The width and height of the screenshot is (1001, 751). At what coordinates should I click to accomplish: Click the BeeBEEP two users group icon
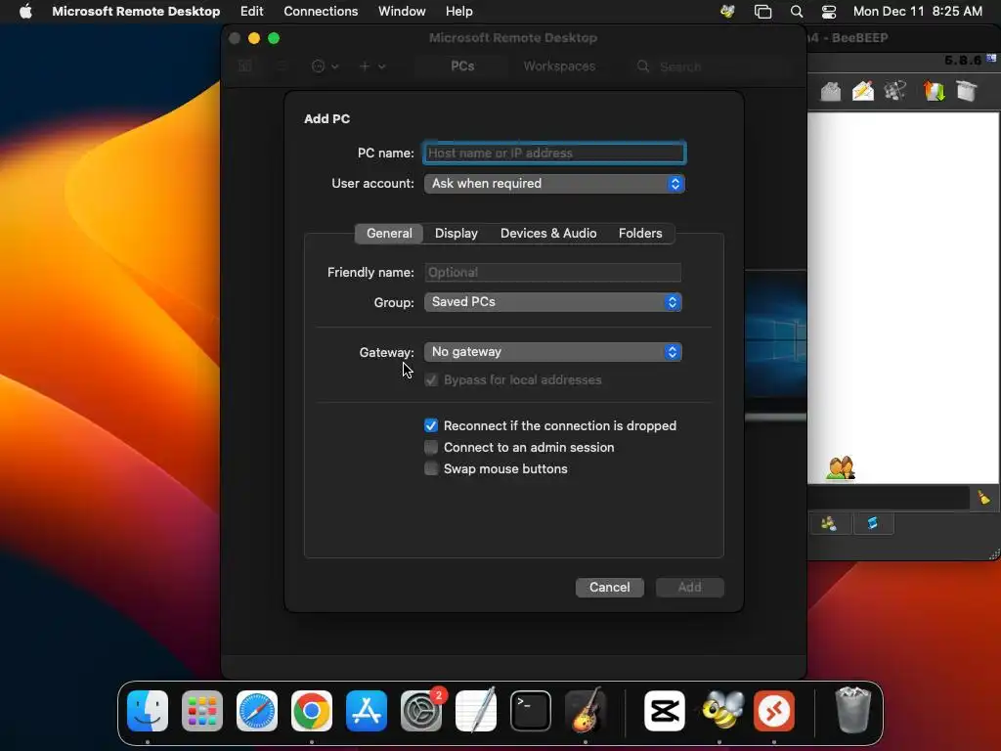click(840, 468)
